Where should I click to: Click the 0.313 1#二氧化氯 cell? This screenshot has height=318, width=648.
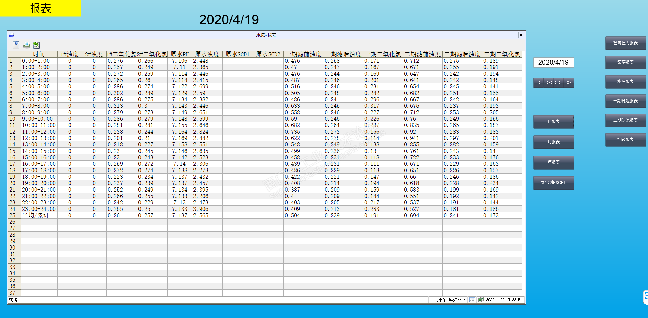pos(122,106)
